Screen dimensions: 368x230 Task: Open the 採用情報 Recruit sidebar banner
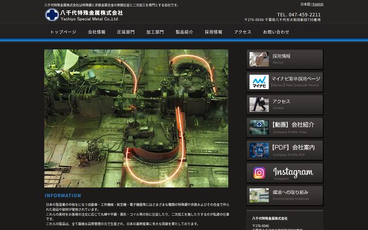click(285, 59)
